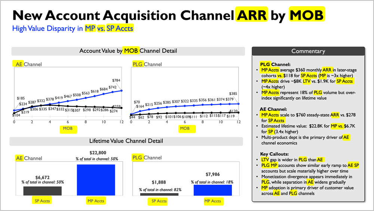Click the $44 data label in PLG chart
This screenshot has height=211, width=374.
[x=132, y=117]
